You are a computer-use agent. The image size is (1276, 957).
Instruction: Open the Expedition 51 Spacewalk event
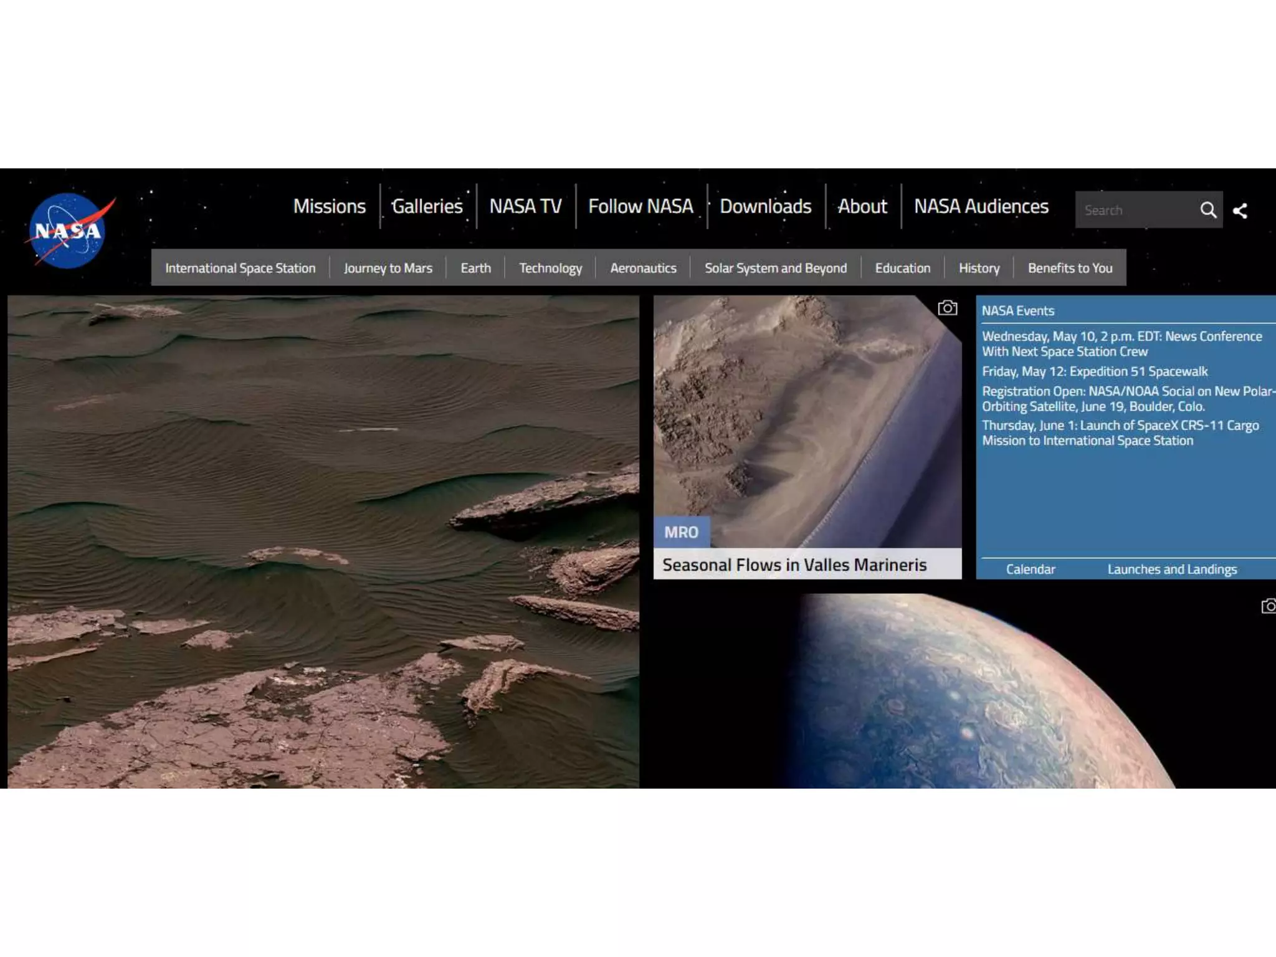tap(1094, 371)
